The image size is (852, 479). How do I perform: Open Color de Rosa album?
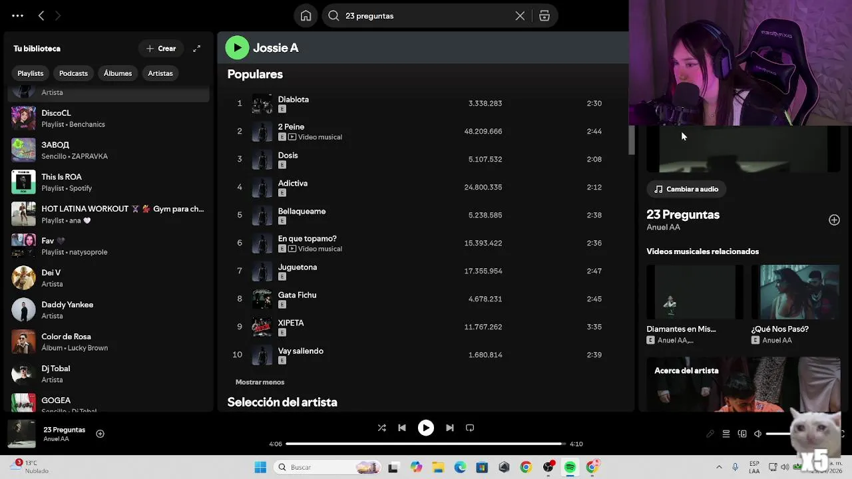coord(110,342)
